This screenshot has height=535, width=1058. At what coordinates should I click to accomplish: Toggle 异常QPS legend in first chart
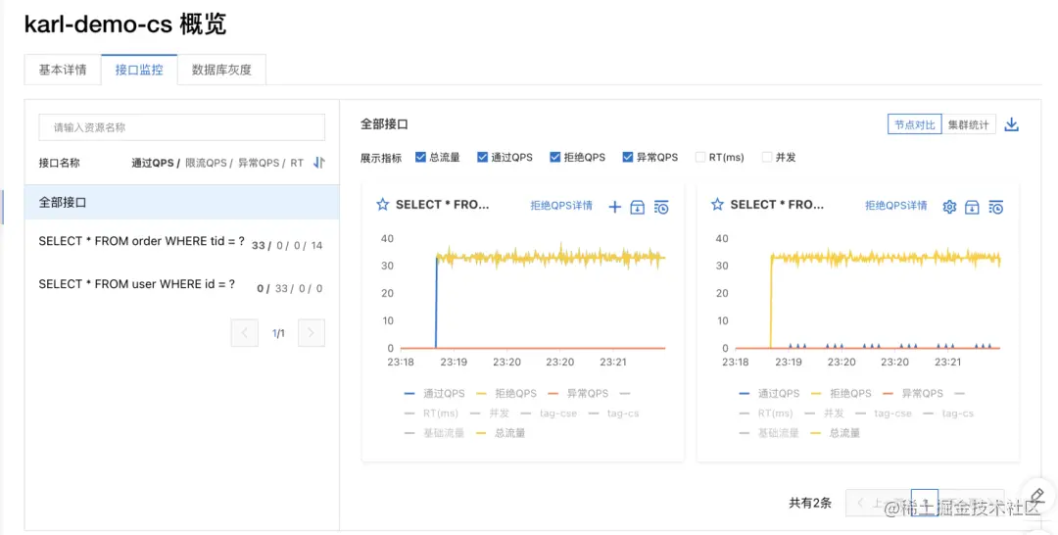578,393
